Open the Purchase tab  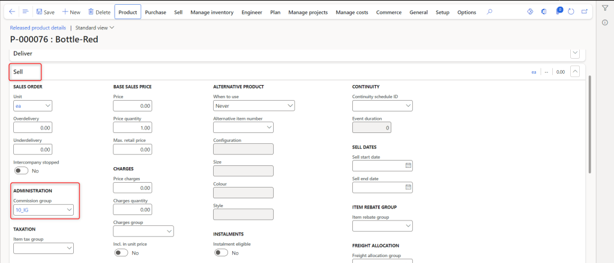pyautogui.click(x=155, y=12)
